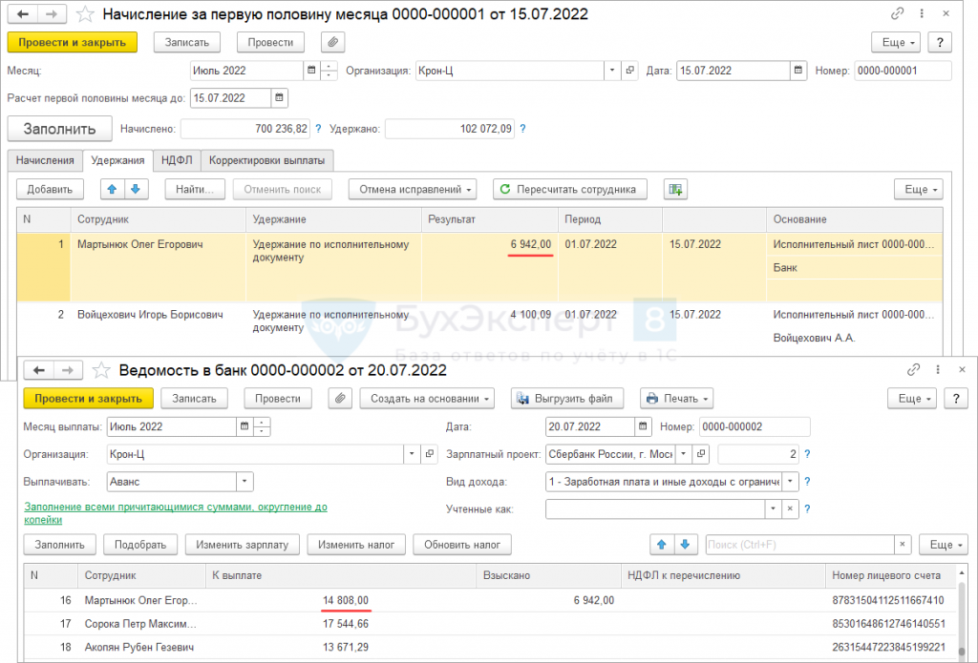Image resolution: width=978 pixels, height=663 pixels.
Task: Switch to НДФЛ tab
Action: [177, 160]
